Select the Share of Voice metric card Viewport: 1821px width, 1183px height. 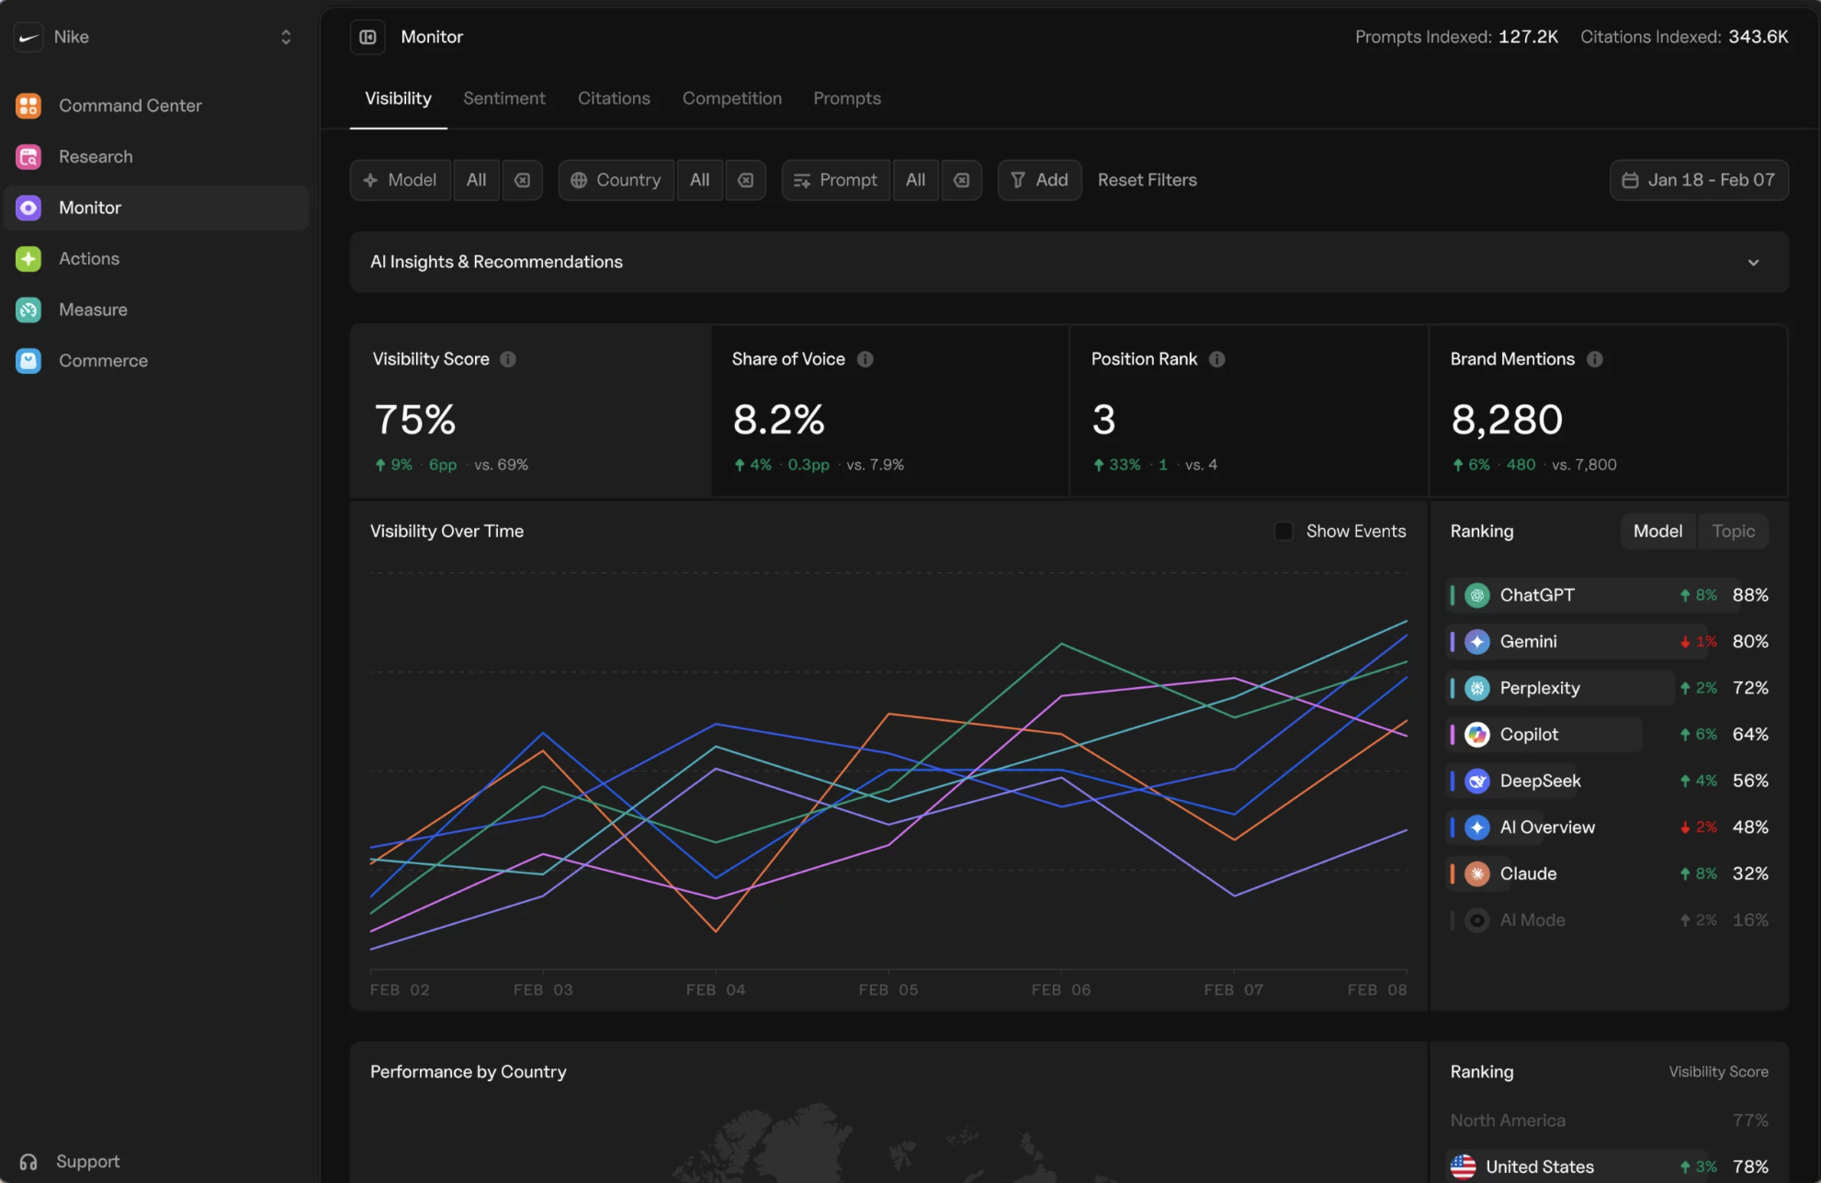click(890, 411)
